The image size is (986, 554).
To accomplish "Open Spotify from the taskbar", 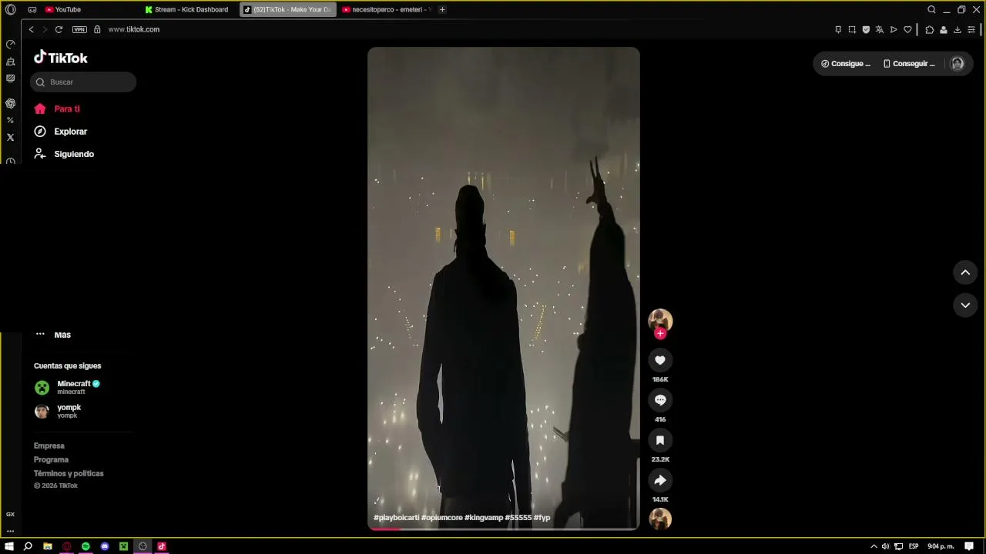I will [86, 546].
